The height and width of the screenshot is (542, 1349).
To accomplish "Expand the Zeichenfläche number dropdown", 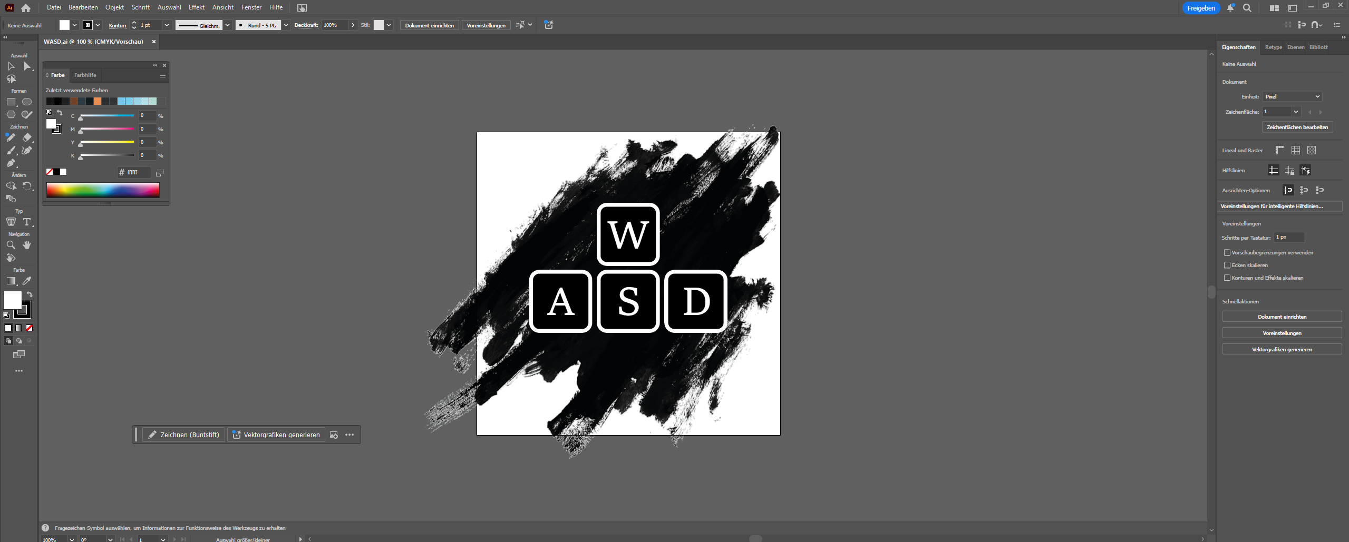I will tap(1295, 112).
